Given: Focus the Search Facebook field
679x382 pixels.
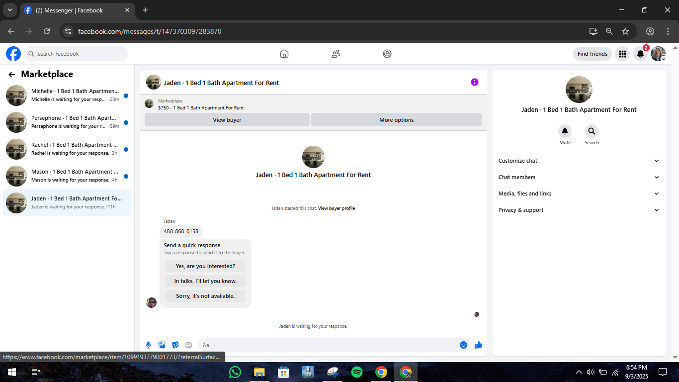Looking at the screenshot, I should [76, 54].
